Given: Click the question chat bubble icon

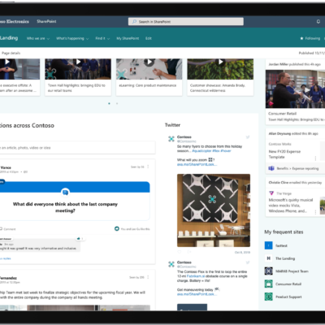Looking at the screenshot, I should point(65,193).
